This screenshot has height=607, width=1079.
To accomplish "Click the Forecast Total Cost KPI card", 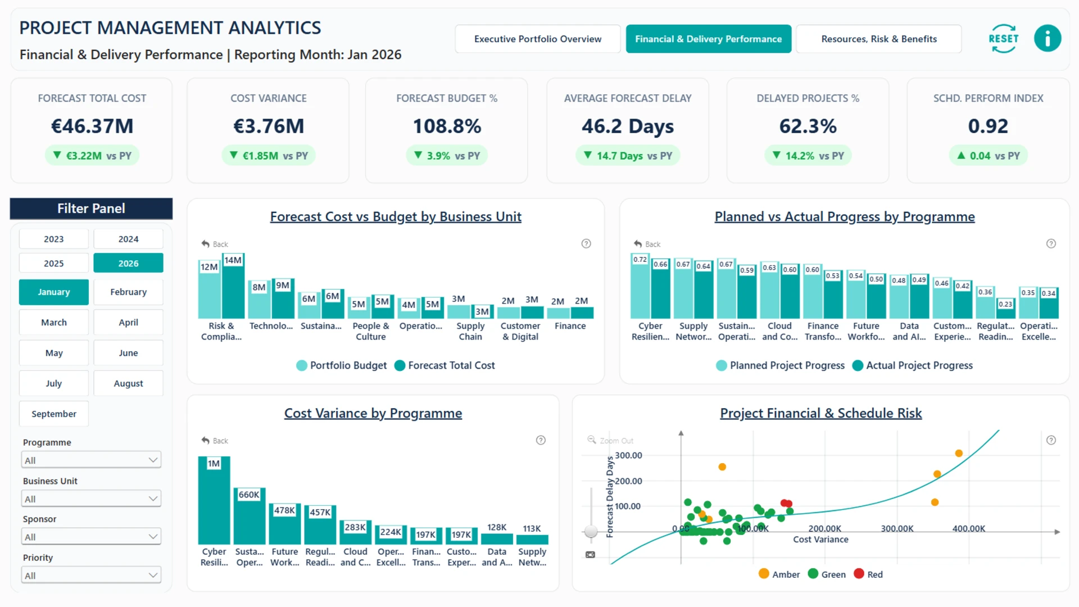I will (x=92, y=130).
